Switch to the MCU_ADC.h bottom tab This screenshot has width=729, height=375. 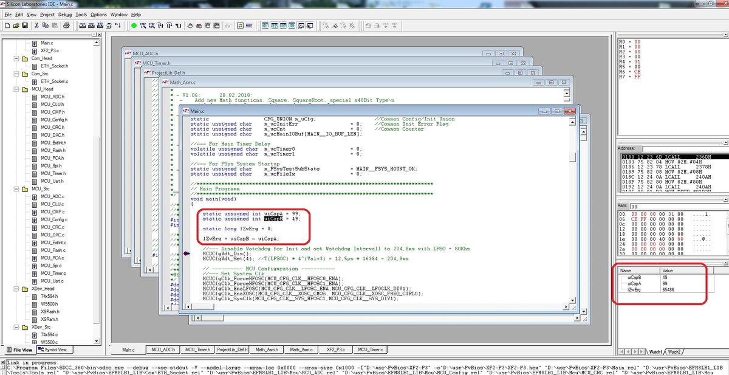[163, 350]
